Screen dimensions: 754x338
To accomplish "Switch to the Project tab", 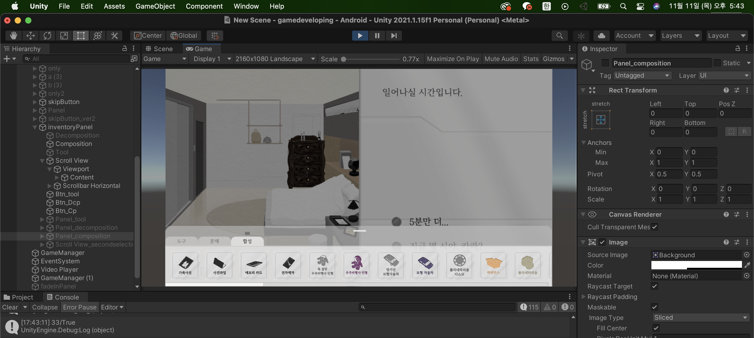I will [18, 297].
